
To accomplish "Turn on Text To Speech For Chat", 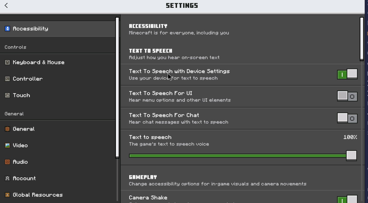I will click(x=347, y=118).
